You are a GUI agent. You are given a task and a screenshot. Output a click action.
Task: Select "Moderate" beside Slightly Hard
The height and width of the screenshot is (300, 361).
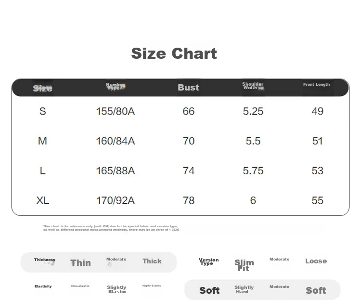[x=279, y=287]
